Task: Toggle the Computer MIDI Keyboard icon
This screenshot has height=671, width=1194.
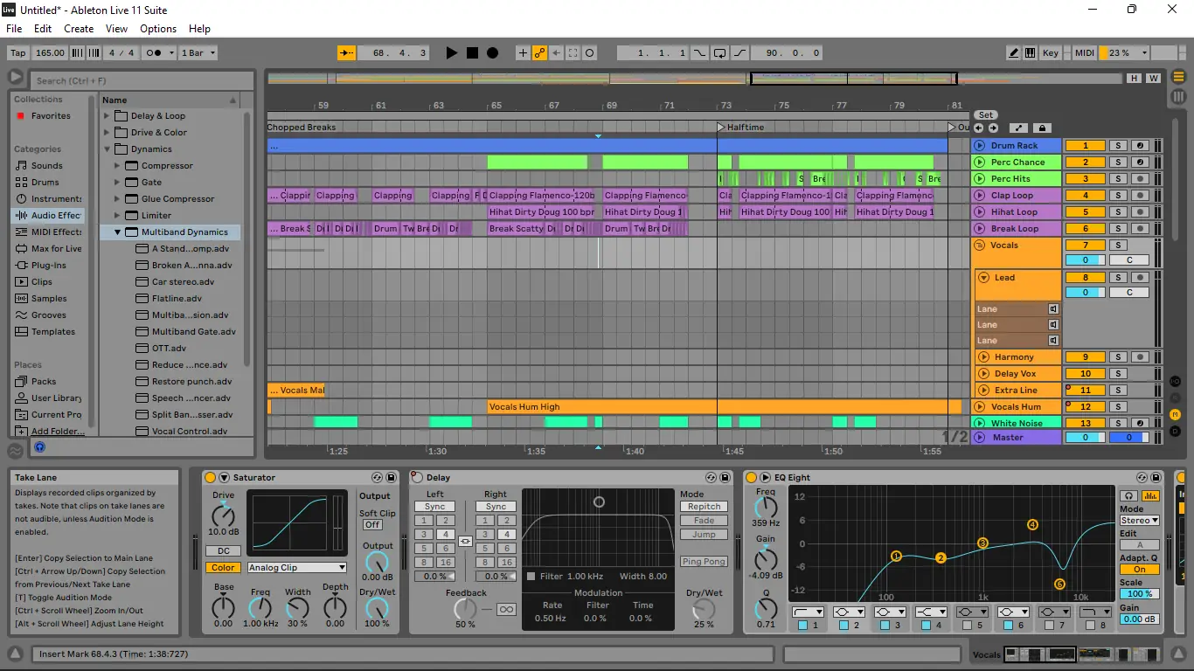Action: tap(1030, 53)
